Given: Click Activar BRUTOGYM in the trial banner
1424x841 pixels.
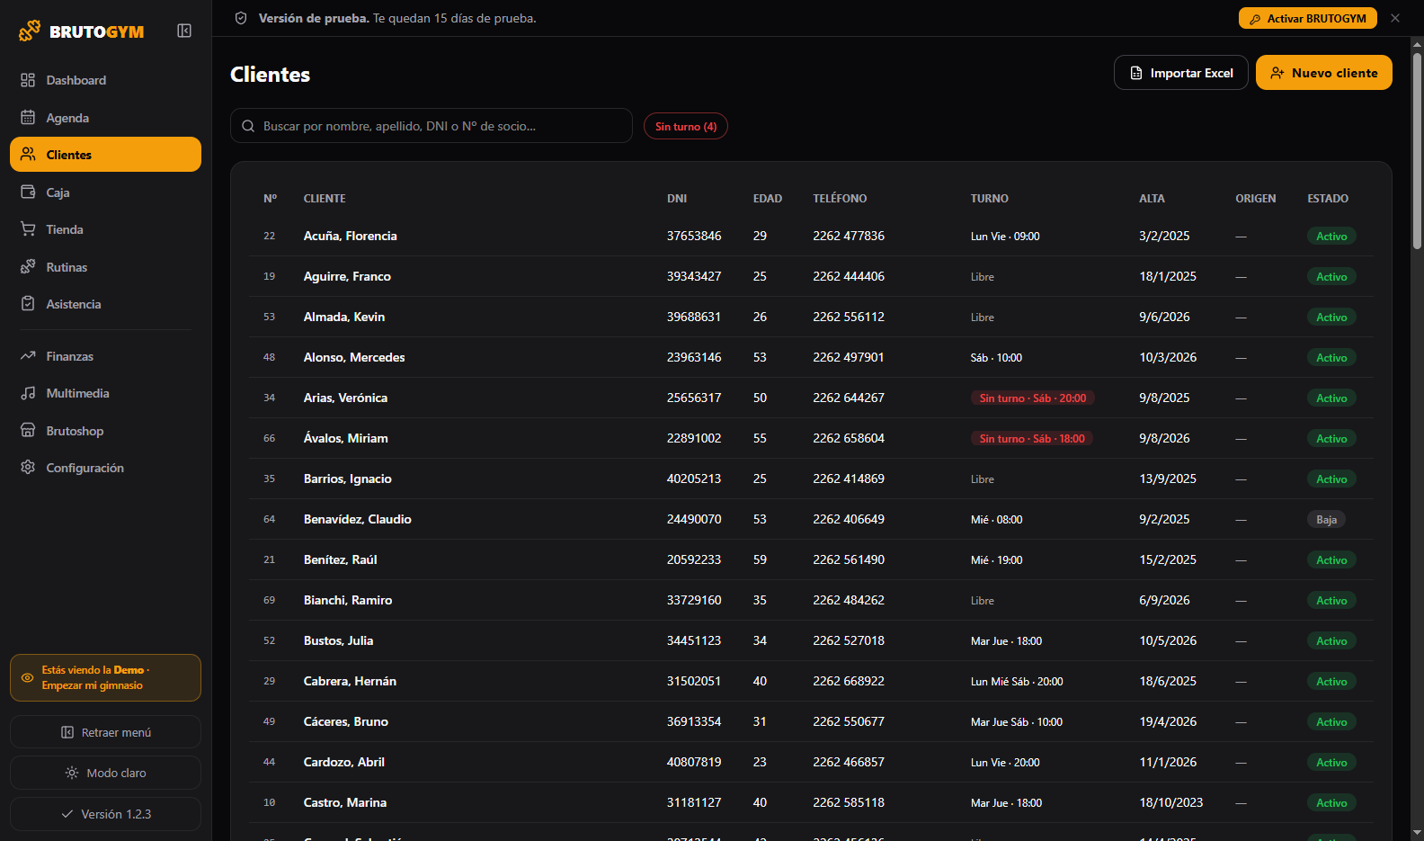Looking at the screenshot, I should pyautogui.click(x=1307, y=18).
